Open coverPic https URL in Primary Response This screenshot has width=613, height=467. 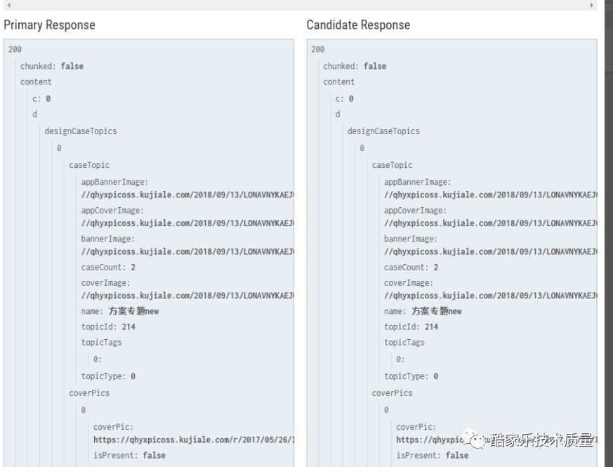(x=193, y=440)
